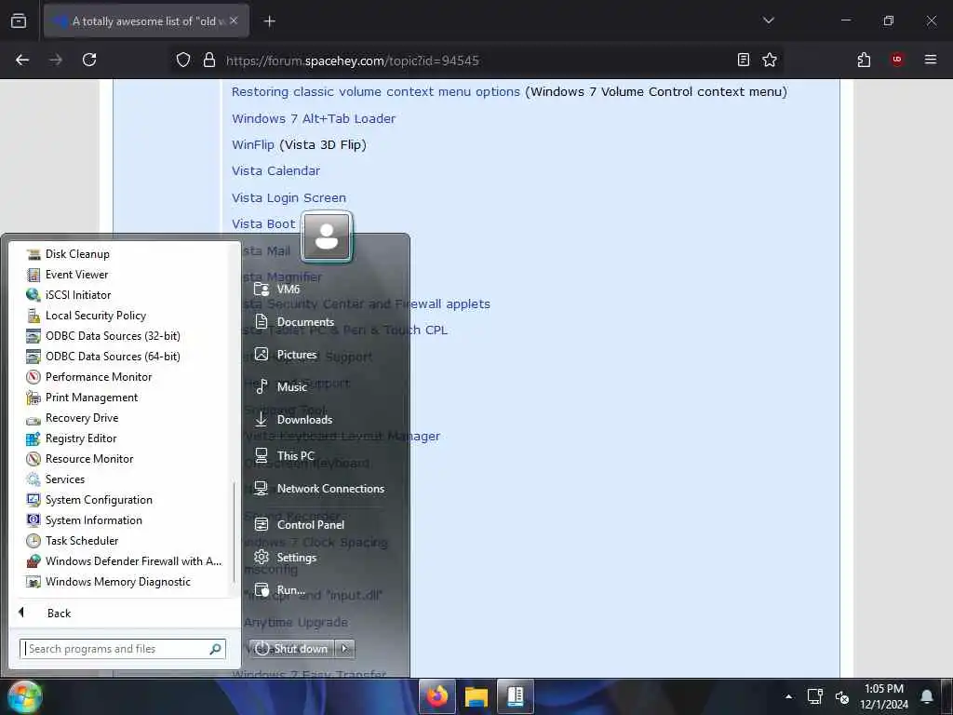The height and width of the screenshot is (715, 953).
Task: Bookmark this page with the star
Action: (x=770, y=60)
